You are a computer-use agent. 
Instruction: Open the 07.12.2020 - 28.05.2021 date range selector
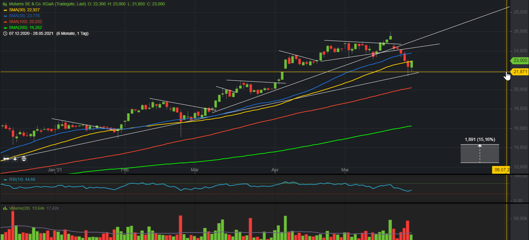click(x=31, y=33)
